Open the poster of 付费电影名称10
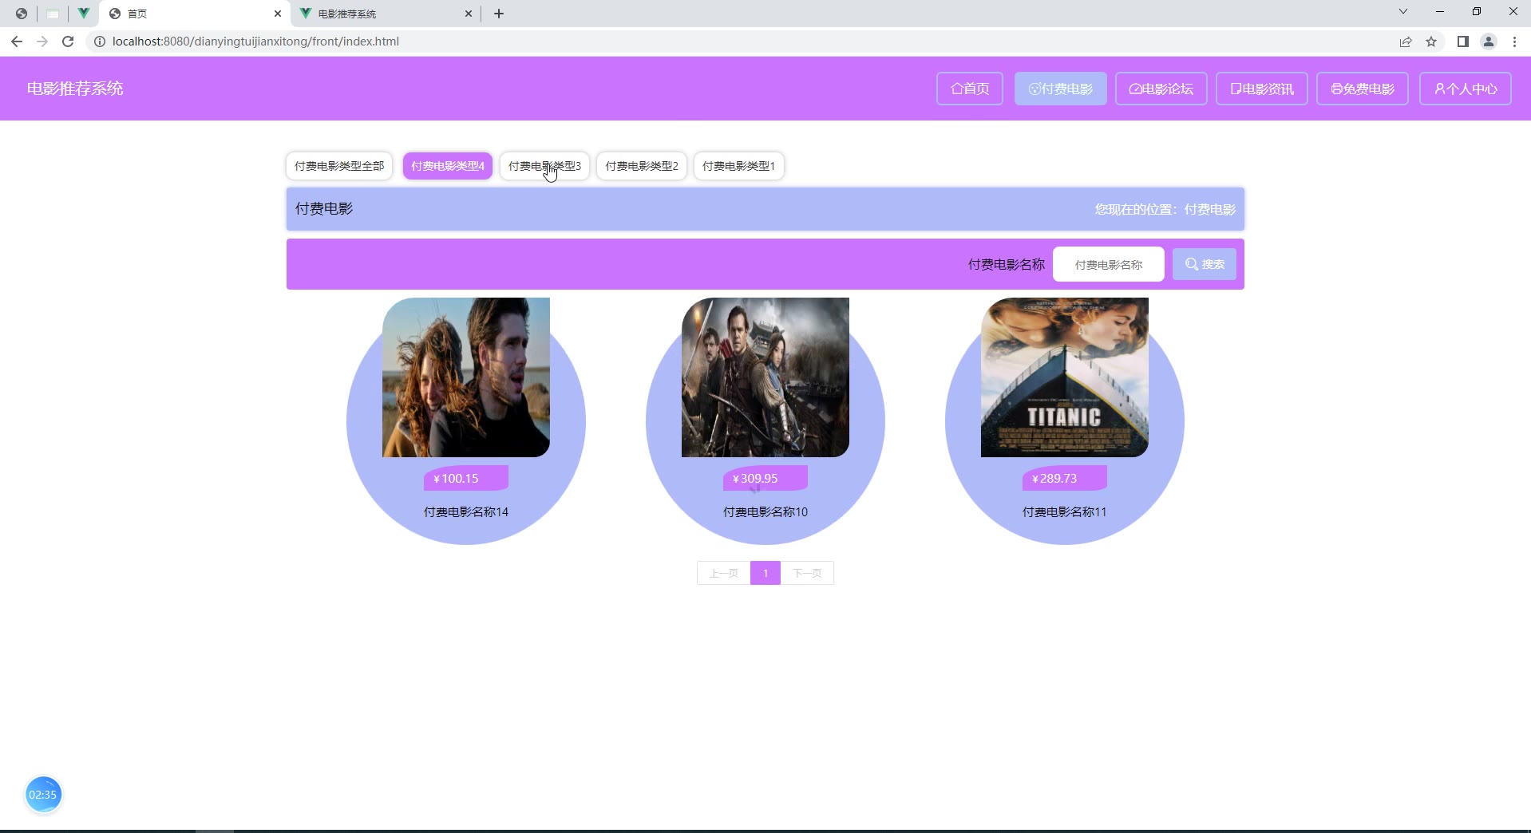 point(765,377)
